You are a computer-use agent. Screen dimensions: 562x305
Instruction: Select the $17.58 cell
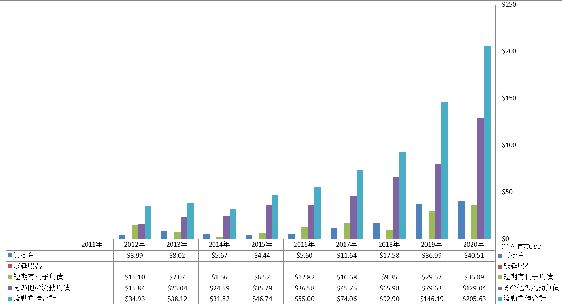pyautogui.click(x=389, y=255)
